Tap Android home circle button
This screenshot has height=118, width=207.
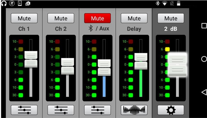pos(204,59)
